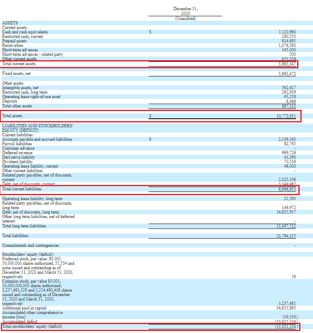The image size is (313, 333).
Task: Click the short-term advances value 145,000
Action: pos(289,50)
